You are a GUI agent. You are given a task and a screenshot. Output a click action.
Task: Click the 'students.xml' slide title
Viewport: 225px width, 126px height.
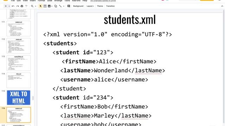(130, 20)
